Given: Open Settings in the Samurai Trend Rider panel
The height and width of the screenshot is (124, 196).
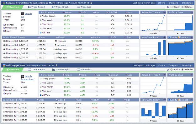Looking at the screenshot, I should [187, 3].
